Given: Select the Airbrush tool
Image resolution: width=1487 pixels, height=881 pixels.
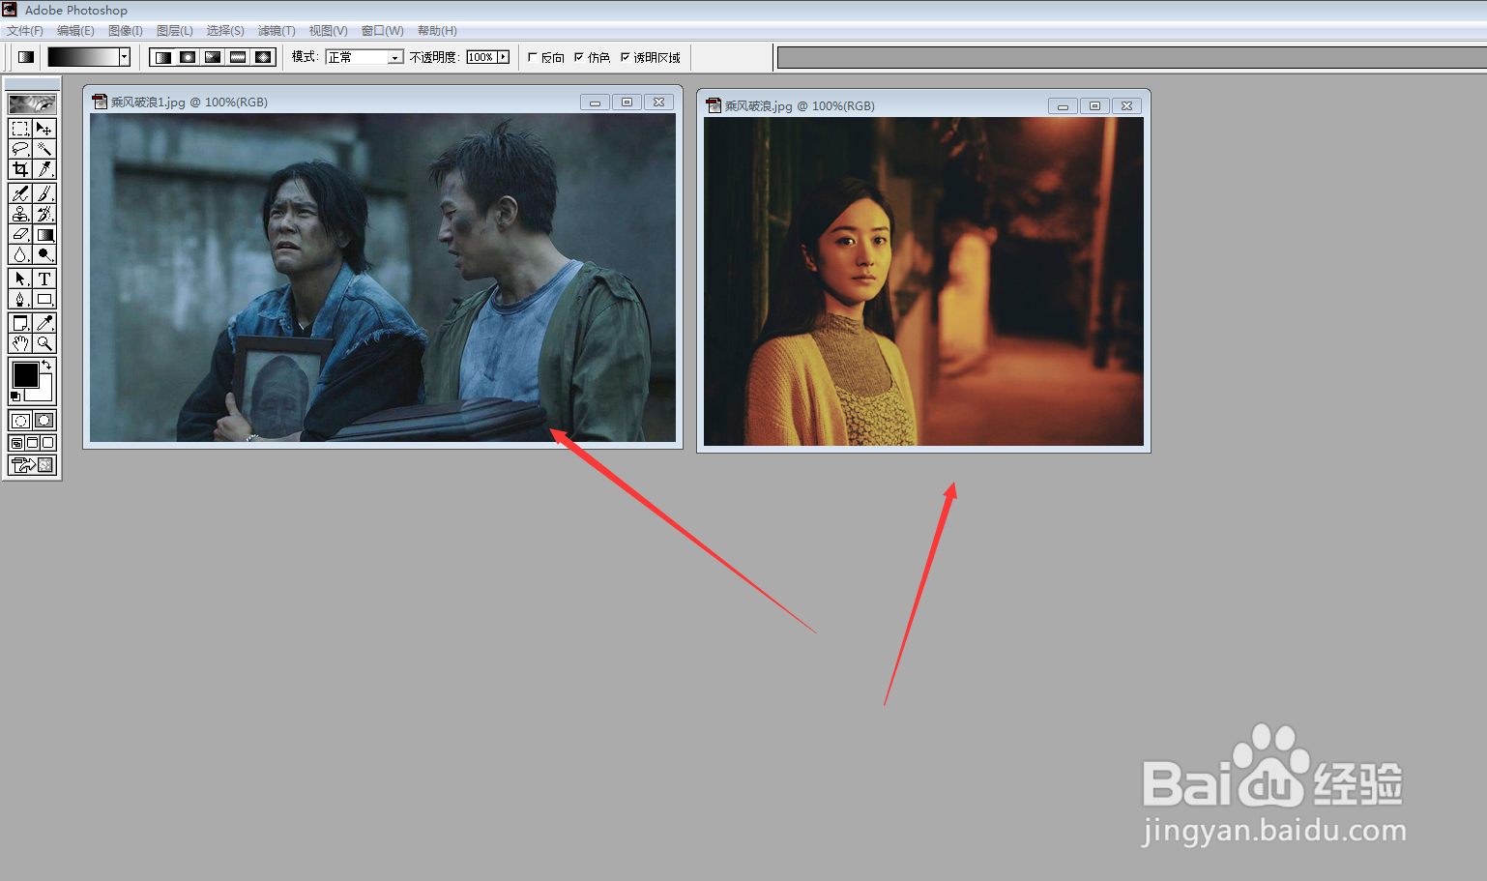Looking at the screenshot, I should 20,193.
